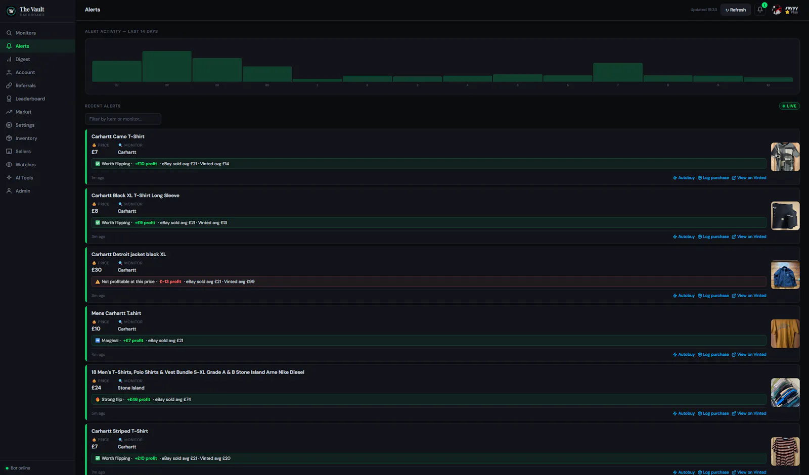Click the LIVE status badge

click(x=789, y=106)
